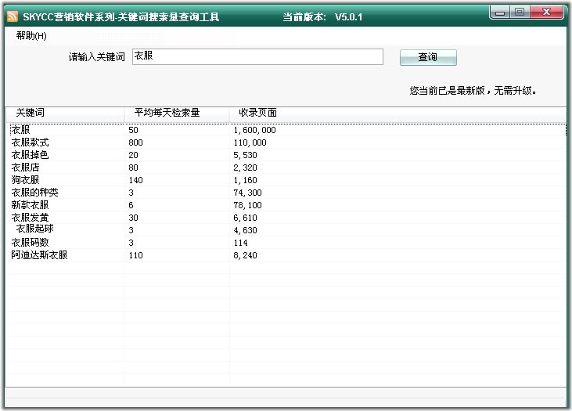Click the daily search value 140
Viewport: 572px width, 411px height.
[x=135, y=180]
